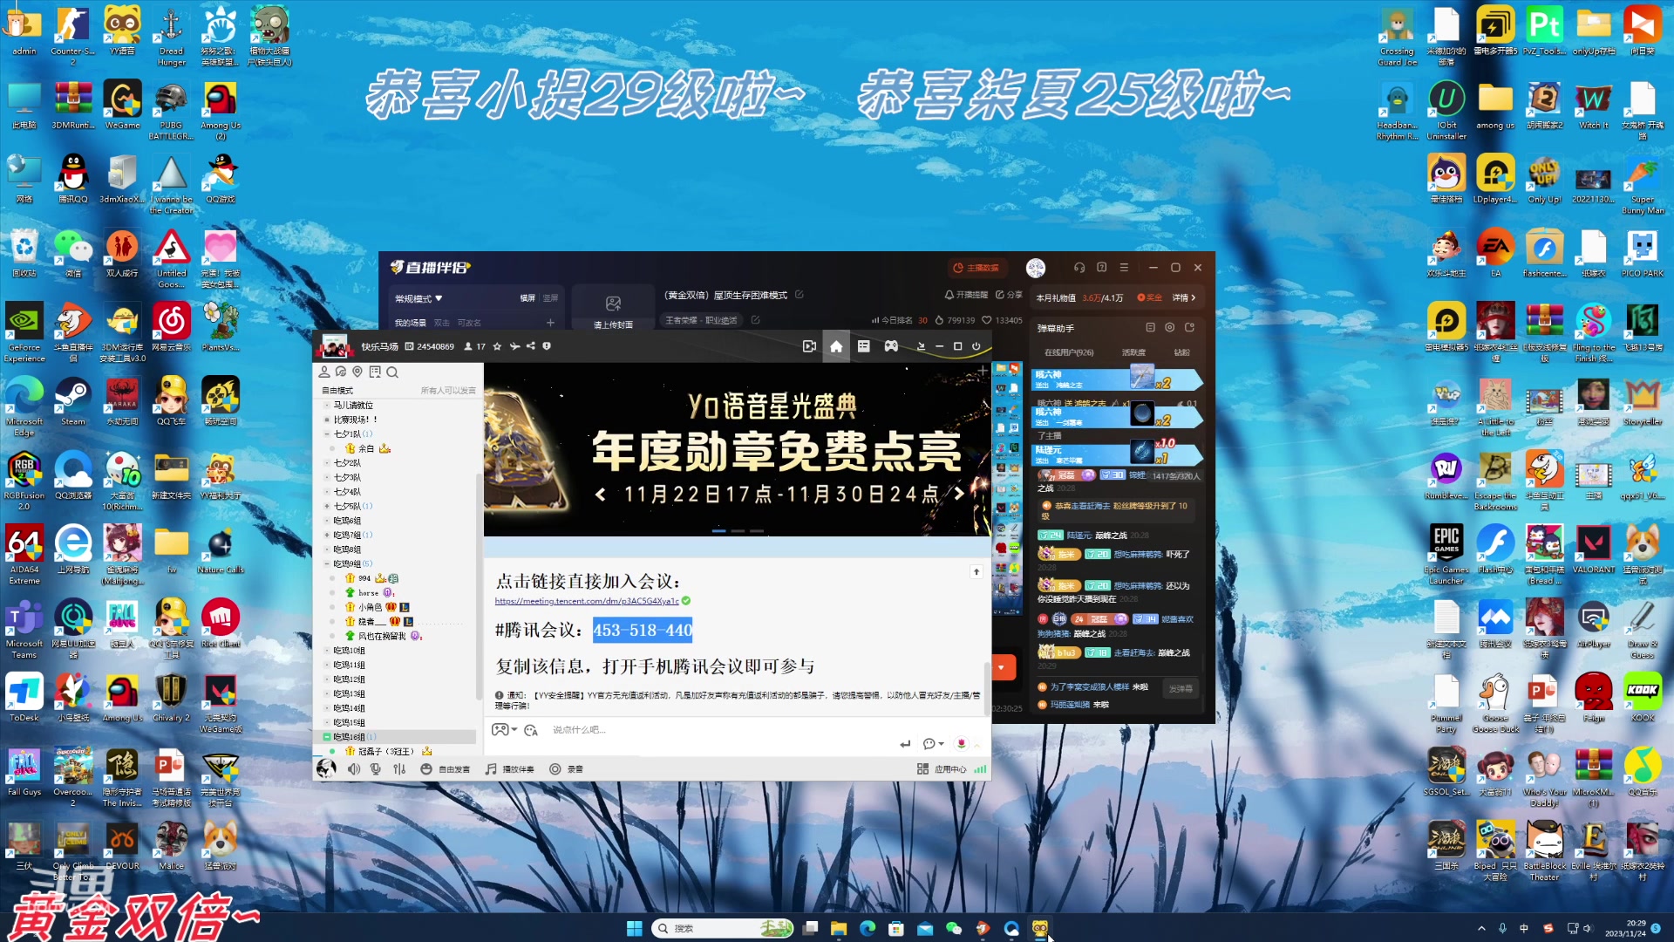Click the second banner page indicator
Screen dimensions: 1674x942
tap(738, 530)
